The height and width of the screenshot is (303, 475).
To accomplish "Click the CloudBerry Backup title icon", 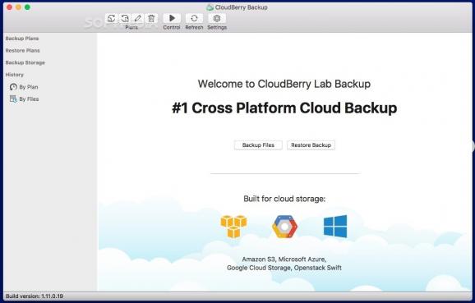I will point(210,7).
